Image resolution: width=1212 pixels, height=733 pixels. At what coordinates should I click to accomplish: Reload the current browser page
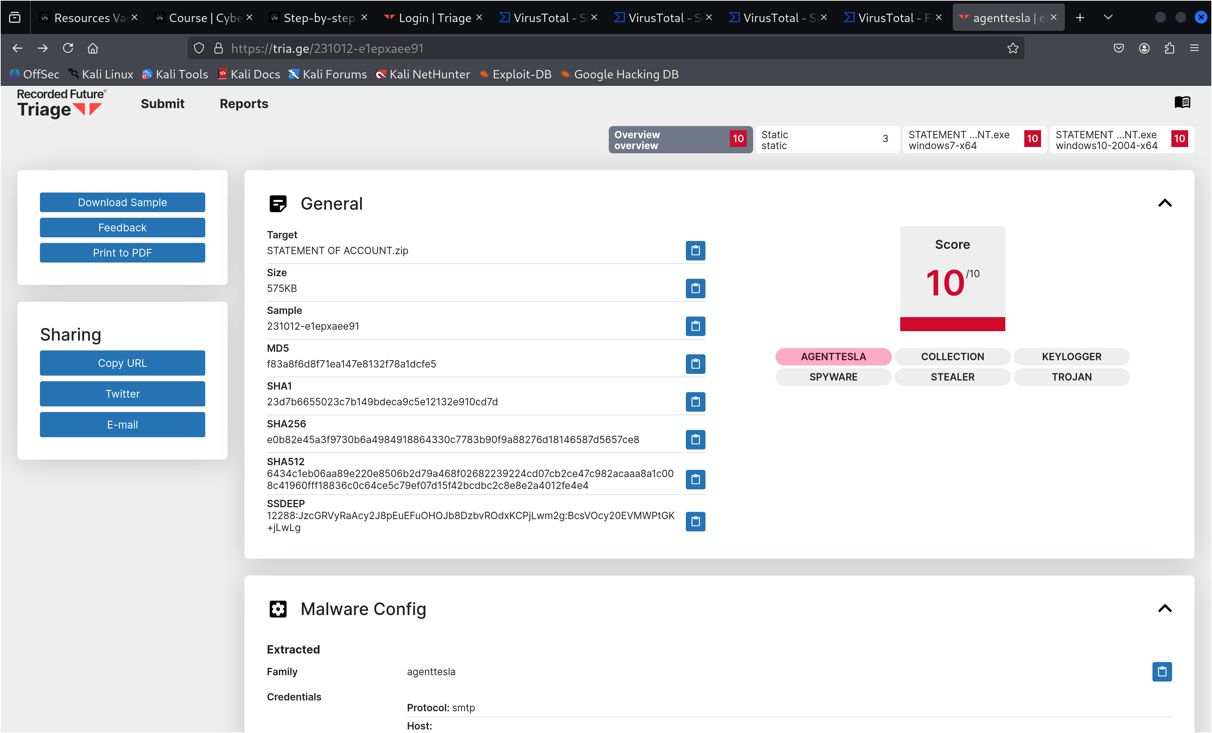[x=68, y=48]
